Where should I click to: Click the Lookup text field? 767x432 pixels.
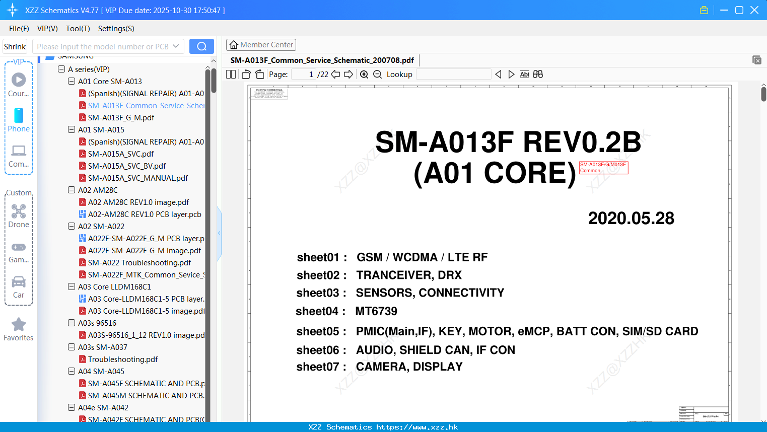[x=454, y=75]
